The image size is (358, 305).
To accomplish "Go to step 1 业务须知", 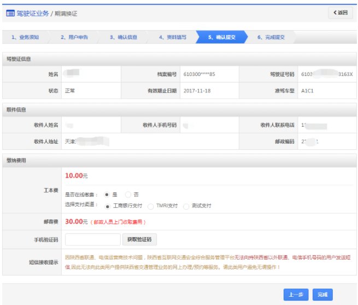I will point(25,38).
